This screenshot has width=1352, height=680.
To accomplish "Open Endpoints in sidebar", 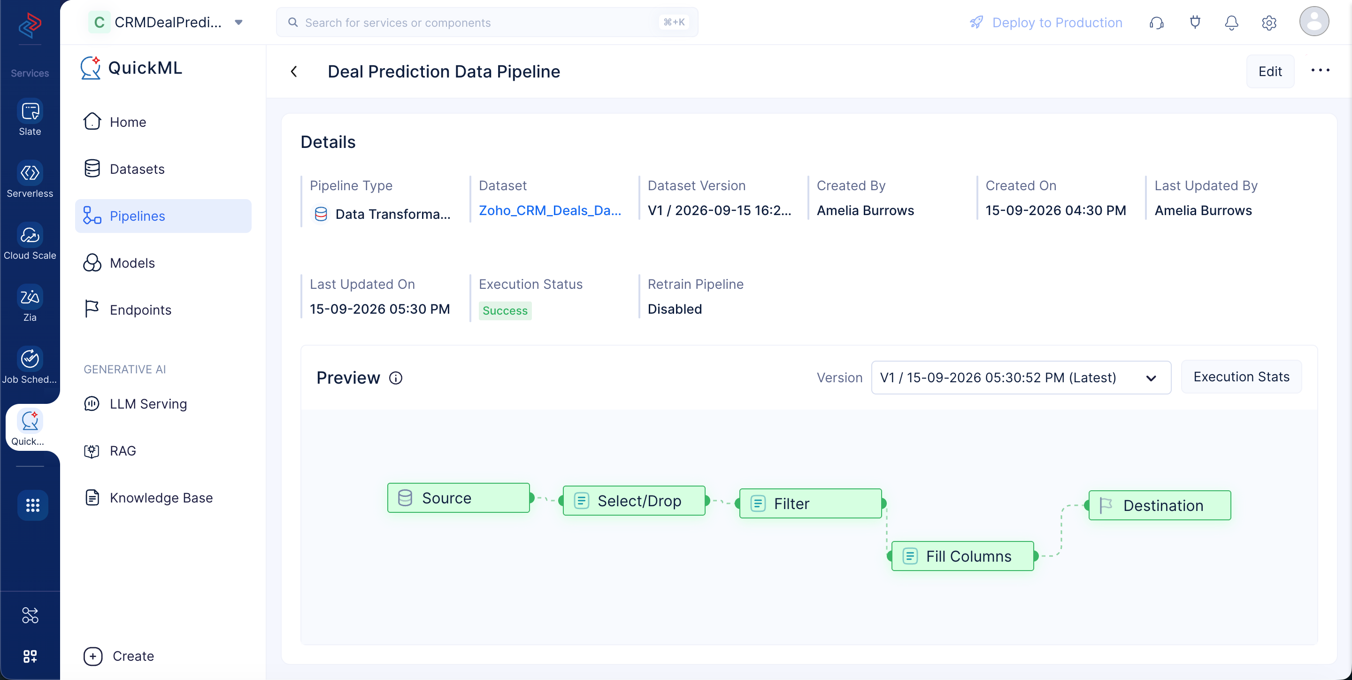I will [163, 309].
